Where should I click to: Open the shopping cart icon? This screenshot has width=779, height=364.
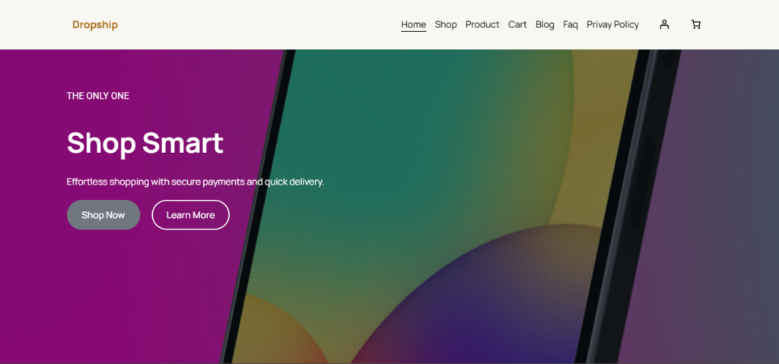(x=695, y=24)
